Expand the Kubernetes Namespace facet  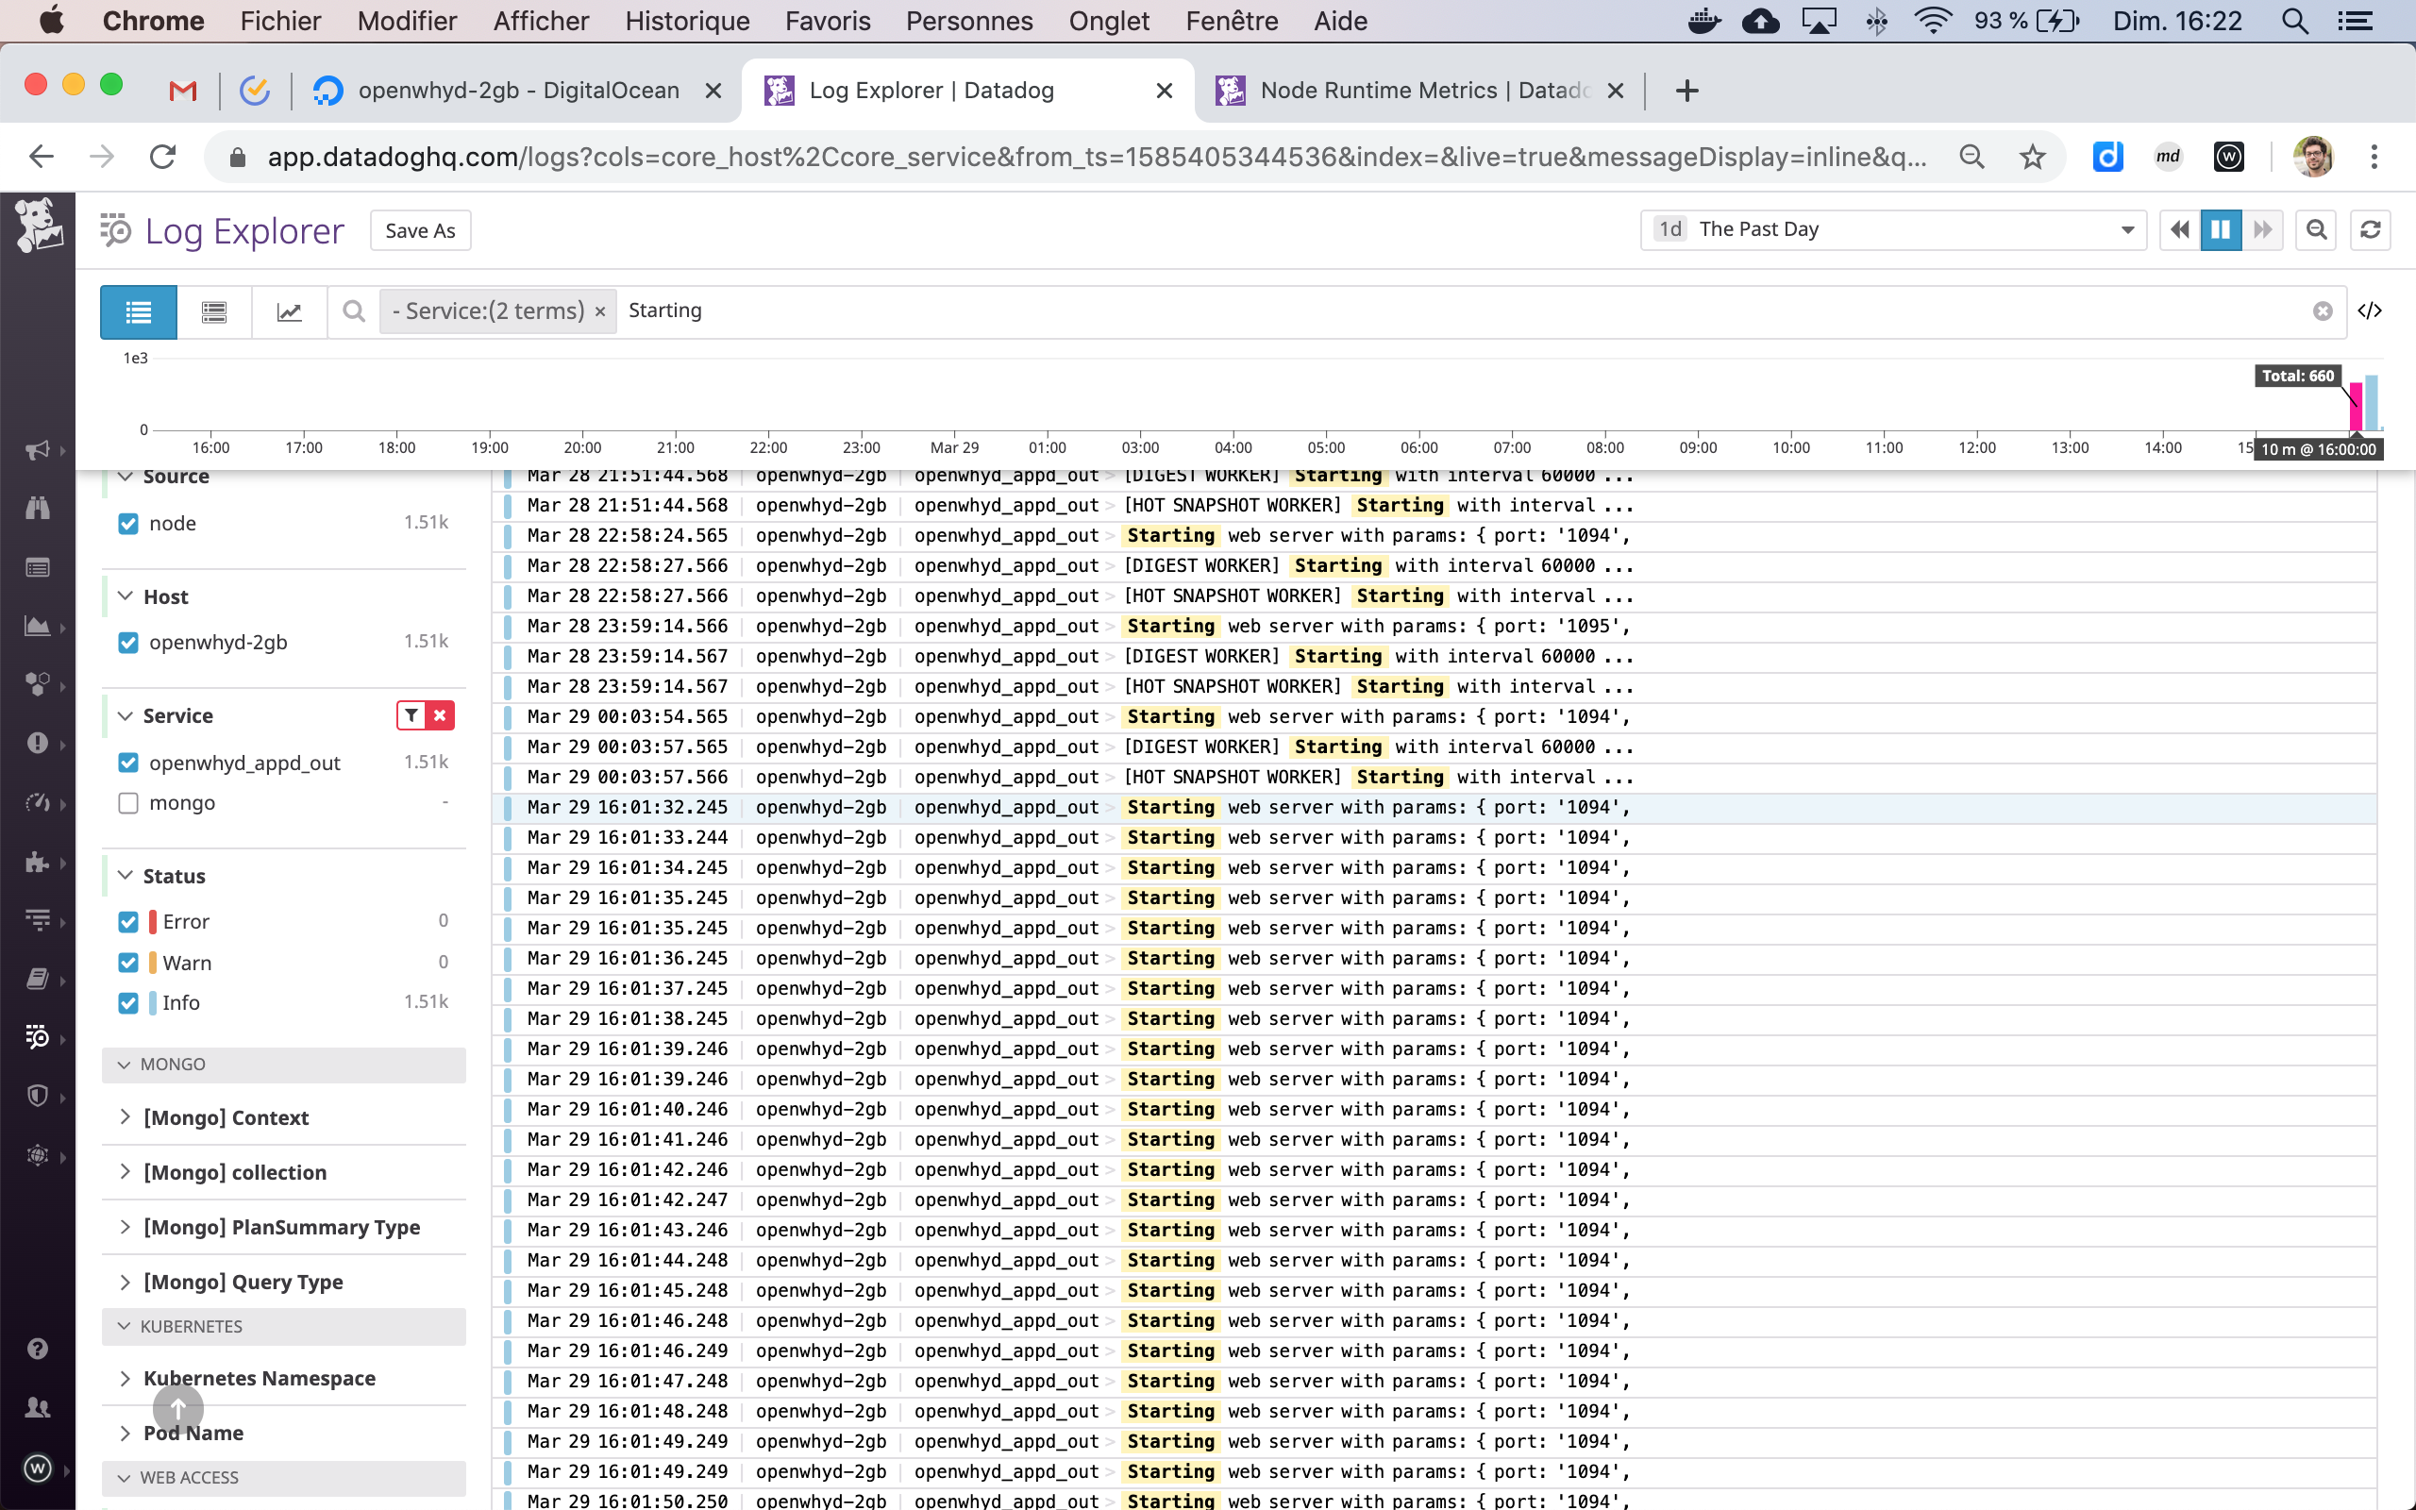click(124, 1378)
